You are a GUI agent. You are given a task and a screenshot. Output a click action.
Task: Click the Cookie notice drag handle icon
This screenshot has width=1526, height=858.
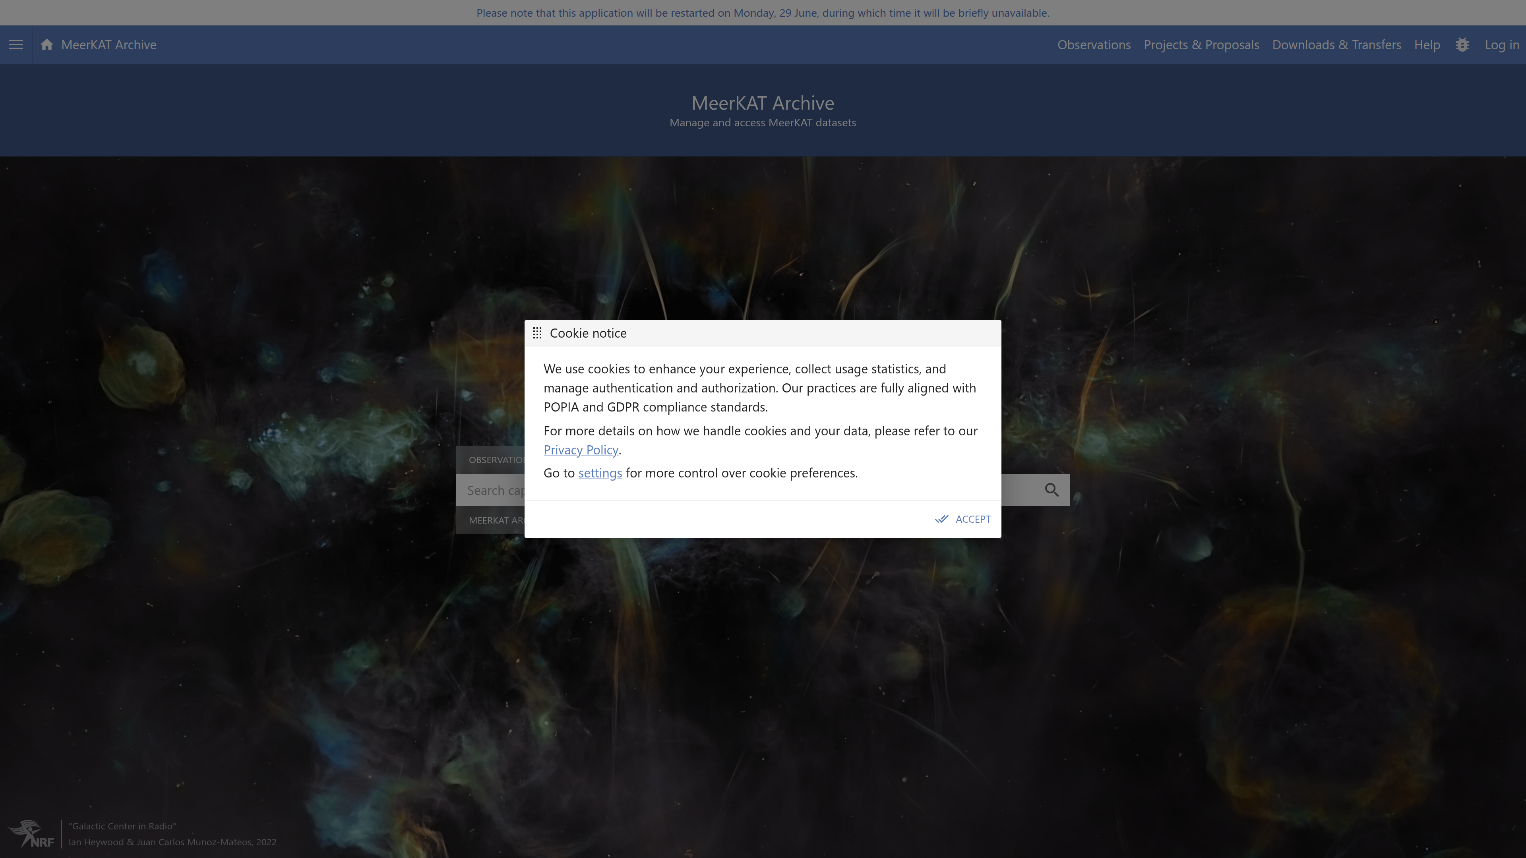pyautogui.click(x=537, y=333)
